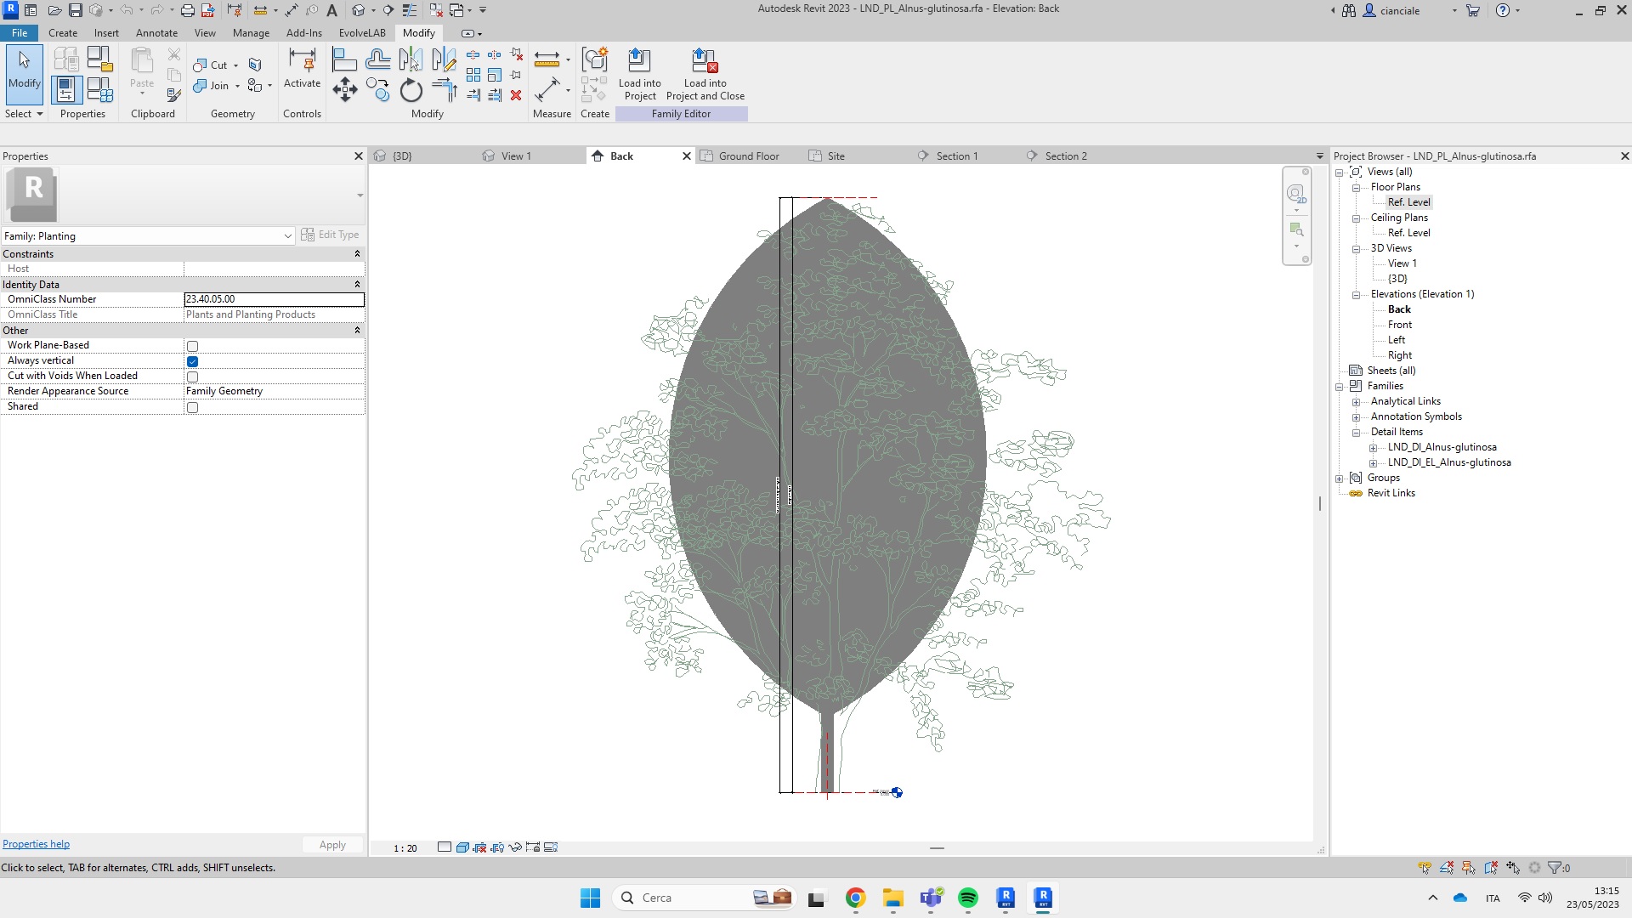Open Spotify from the Windows taskbar

pos(967,898)
